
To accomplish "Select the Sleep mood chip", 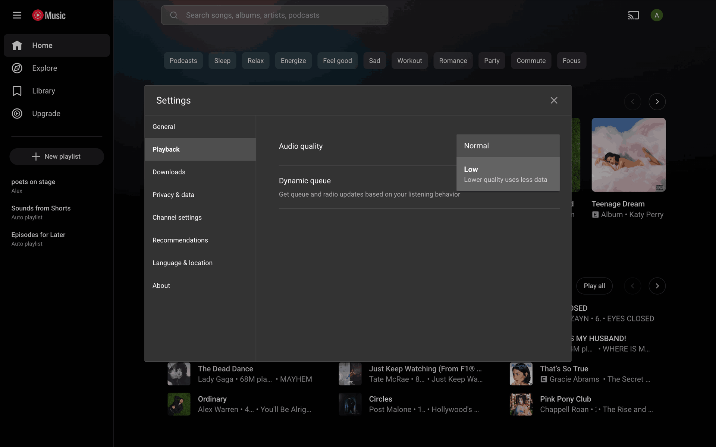I will (222, 61).
